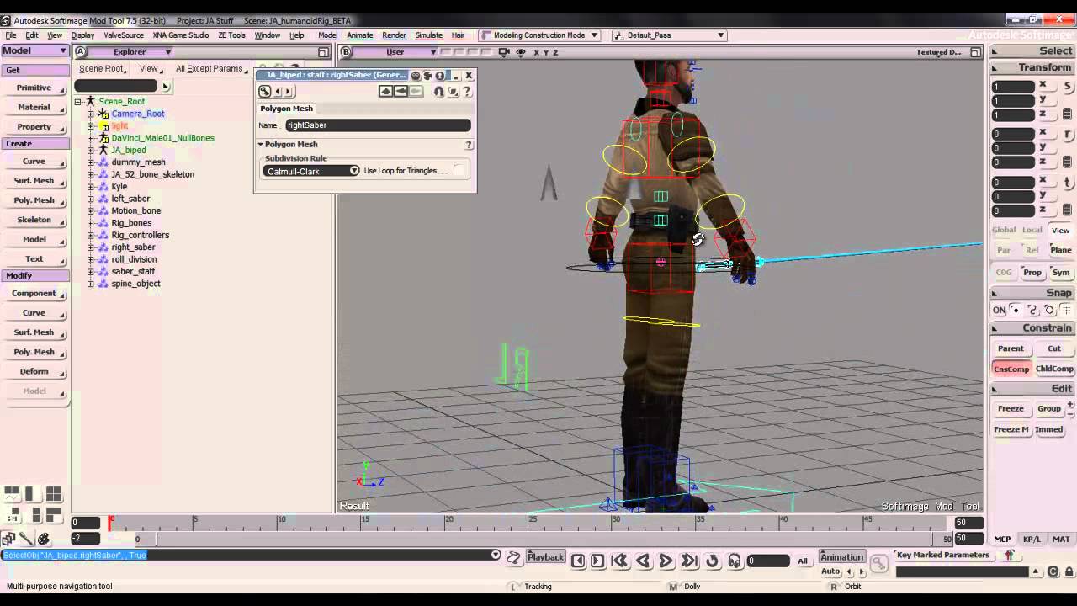Toggle ChldComp mode
The height and width of the screenshot is (606, 1077).
(1054, 369)
